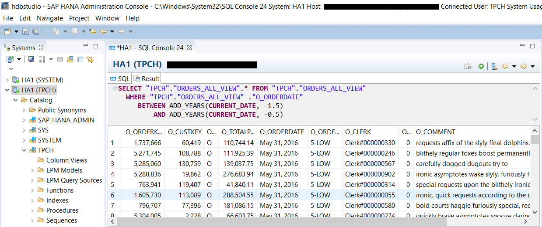Click console toolbar yellow Back arrow
Image resolution: width=542 pixels, height=227 pixels.
click(x=505, y=66)
